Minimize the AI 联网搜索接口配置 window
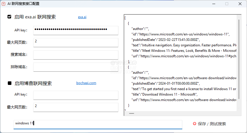 tap(214, 4)
